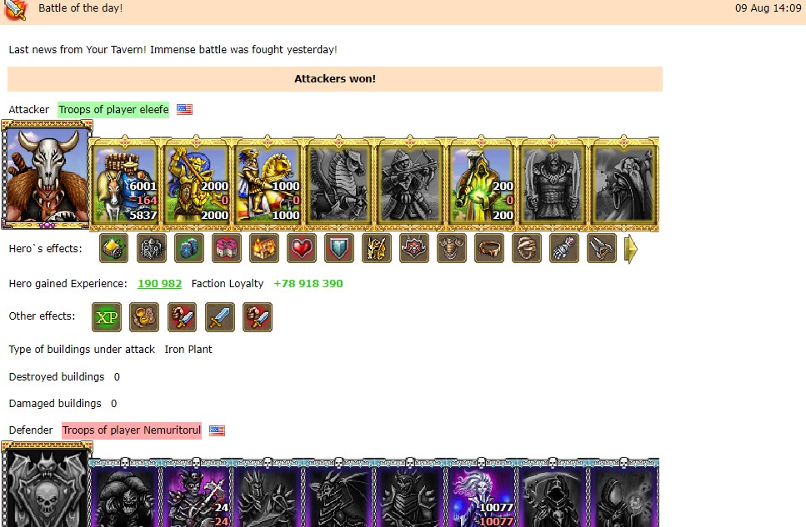
Task: Select the green-glowing mage unit card
Action: click(x=481, y=184)
